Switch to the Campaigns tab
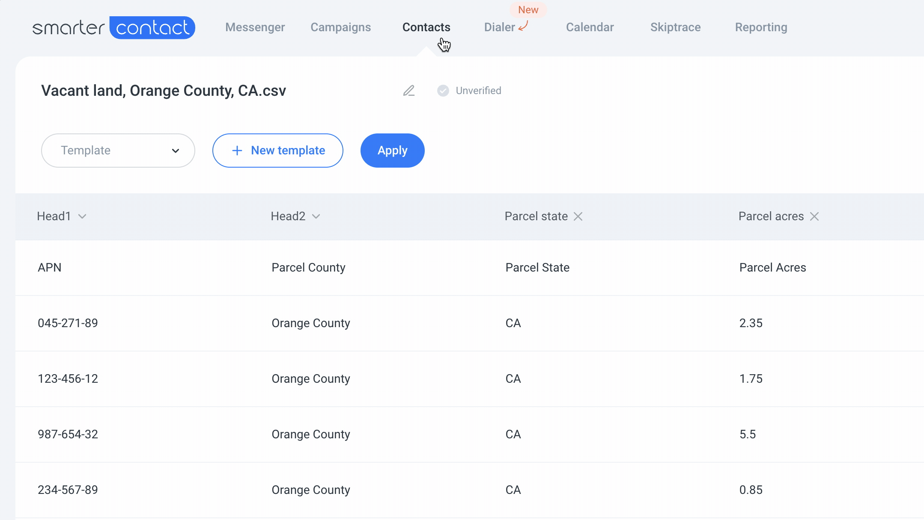This screenshot has height=520, width=924. [341, 27]
